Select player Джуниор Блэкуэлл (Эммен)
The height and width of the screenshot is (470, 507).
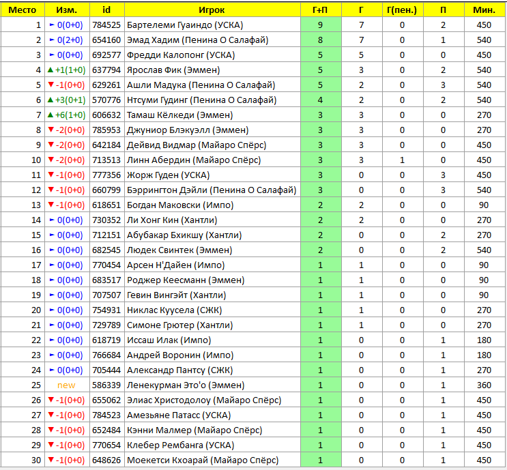coord(188,130)
